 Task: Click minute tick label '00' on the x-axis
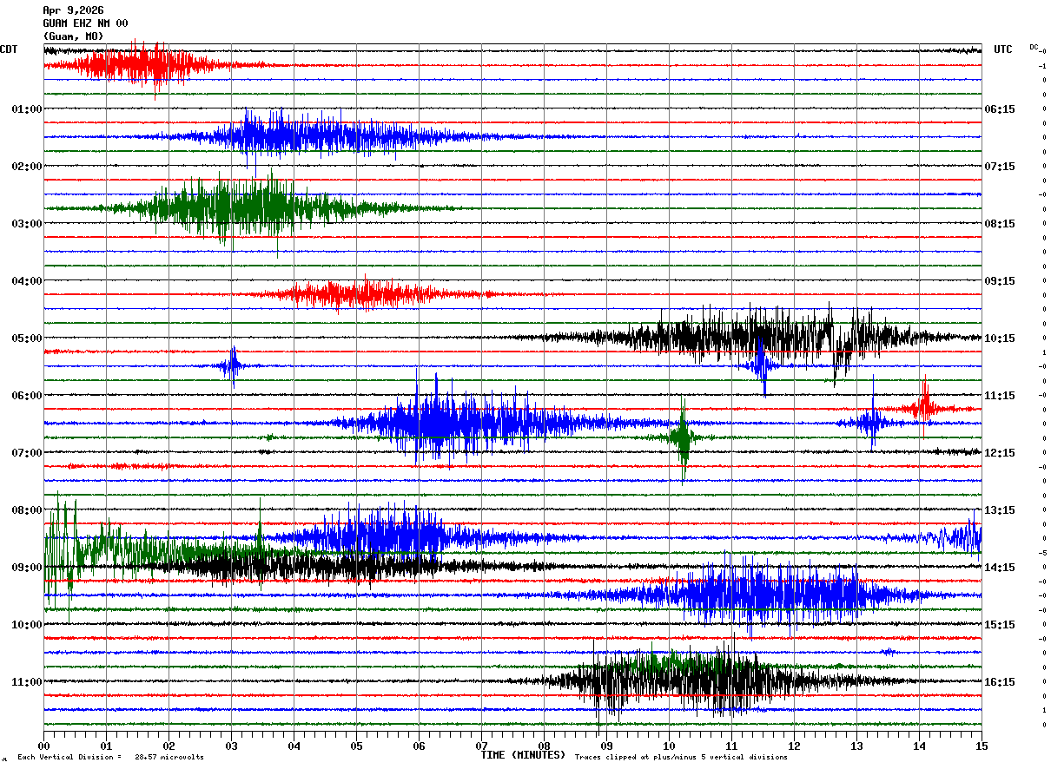click(44, 746)
